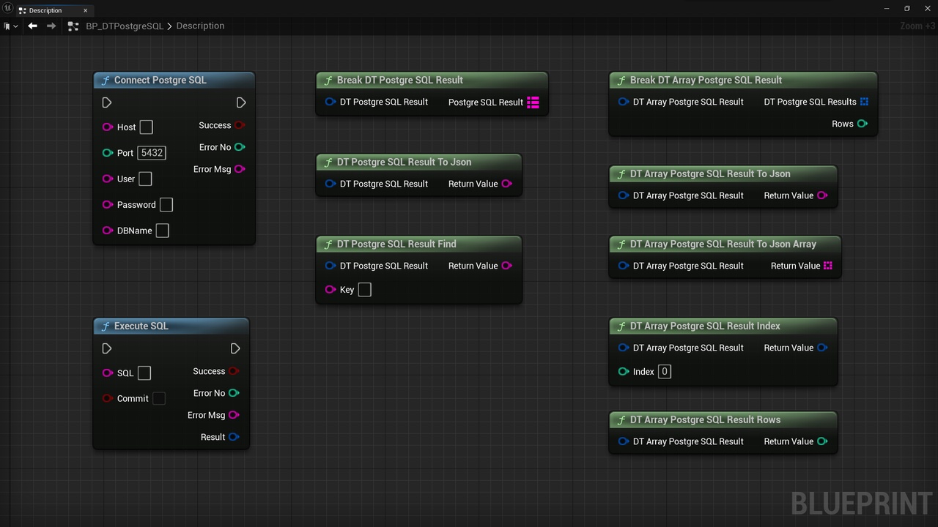Click the input execution pin on Execute SQL
Image resolution: width=938 pixels, height=527 pixels.
point(107,348)
